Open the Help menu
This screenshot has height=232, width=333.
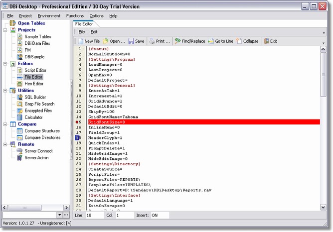(x=113, y=16)
